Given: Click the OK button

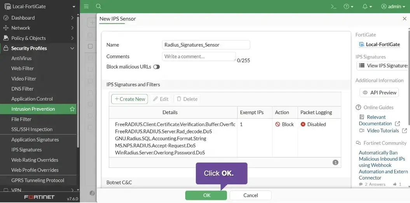Looking at the screenshot, I should coord(206,195).
